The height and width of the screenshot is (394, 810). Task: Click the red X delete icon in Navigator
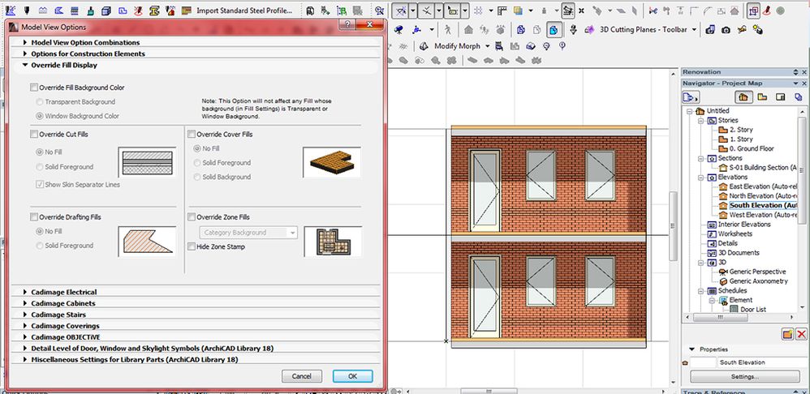pyautogui.click(x=801, y=334)
